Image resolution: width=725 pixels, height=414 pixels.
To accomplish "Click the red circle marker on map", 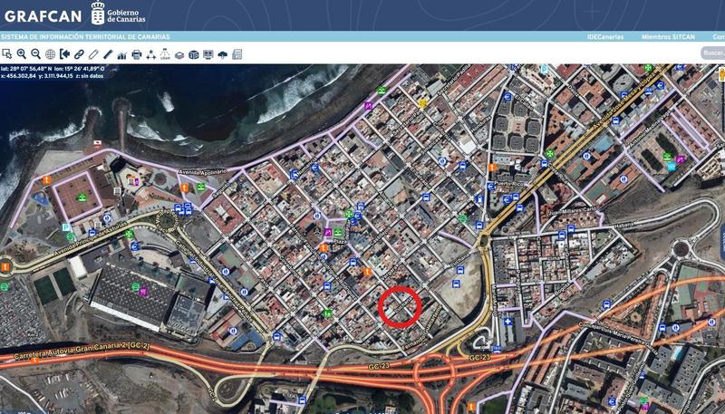I will [400, 306].
